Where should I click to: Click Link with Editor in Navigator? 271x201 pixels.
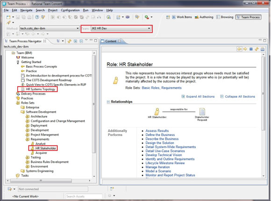70,41
